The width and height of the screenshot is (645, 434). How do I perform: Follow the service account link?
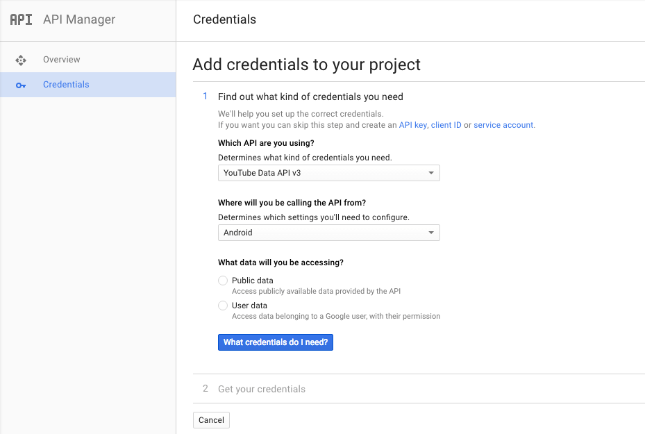[503, 125]
